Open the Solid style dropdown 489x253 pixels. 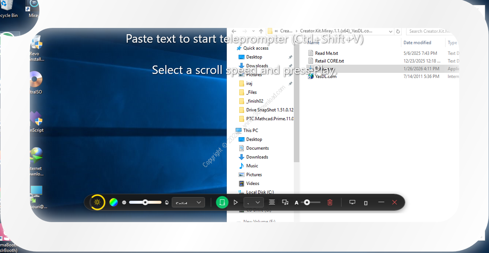click(x=188, y=202)
